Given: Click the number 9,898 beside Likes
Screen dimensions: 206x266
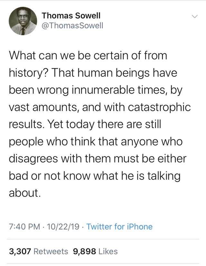Looking at the screenshot, I should point(84,251).
